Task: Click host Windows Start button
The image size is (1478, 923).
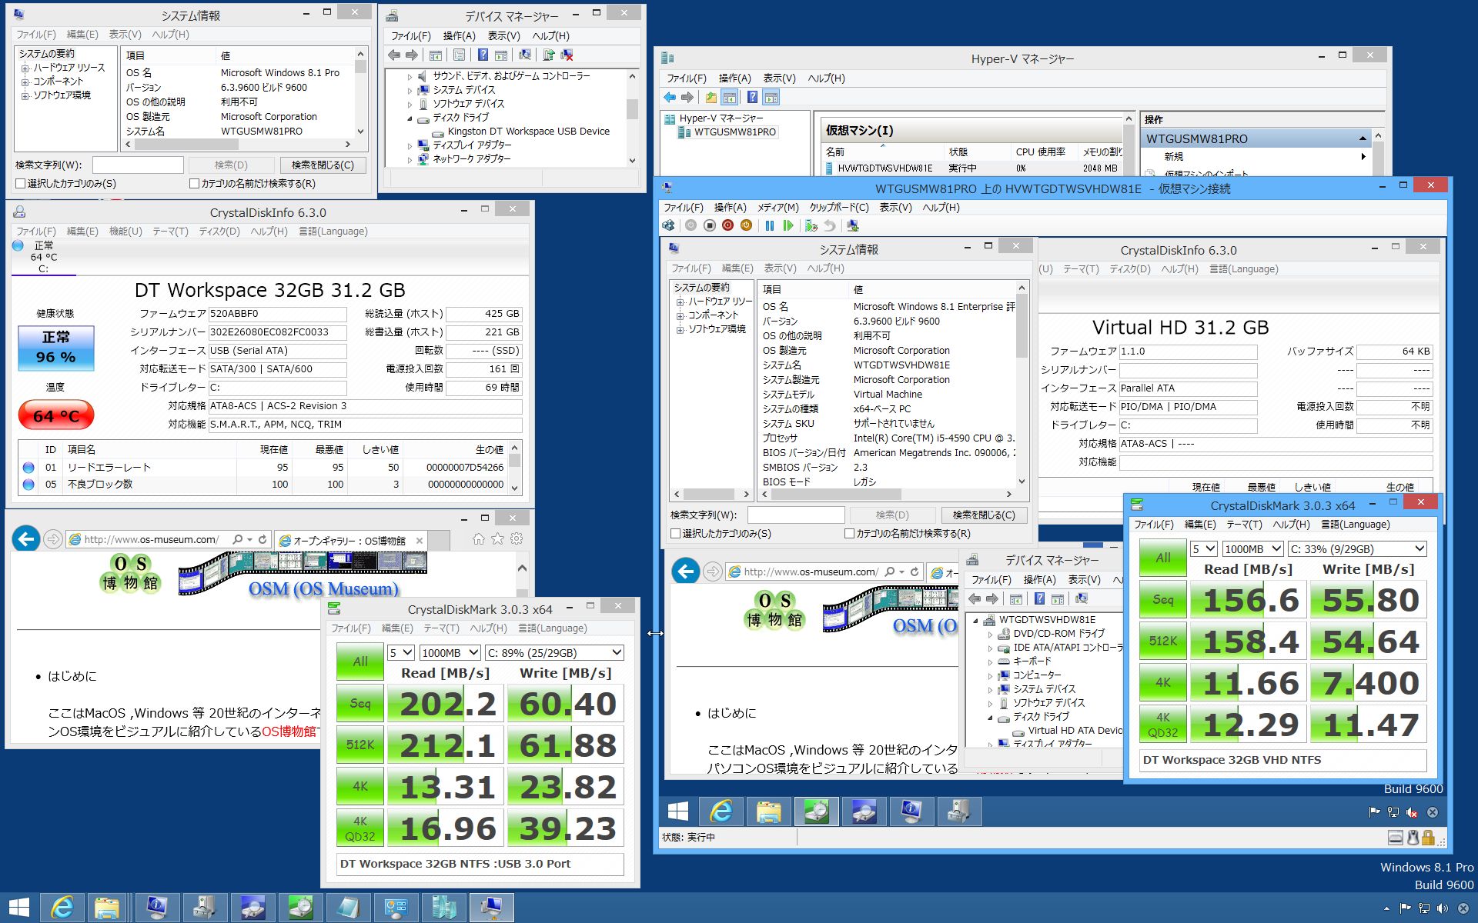Action: pos(18,908)
